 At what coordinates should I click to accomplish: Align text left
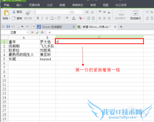pyautogui.click(x=100, y=18)
